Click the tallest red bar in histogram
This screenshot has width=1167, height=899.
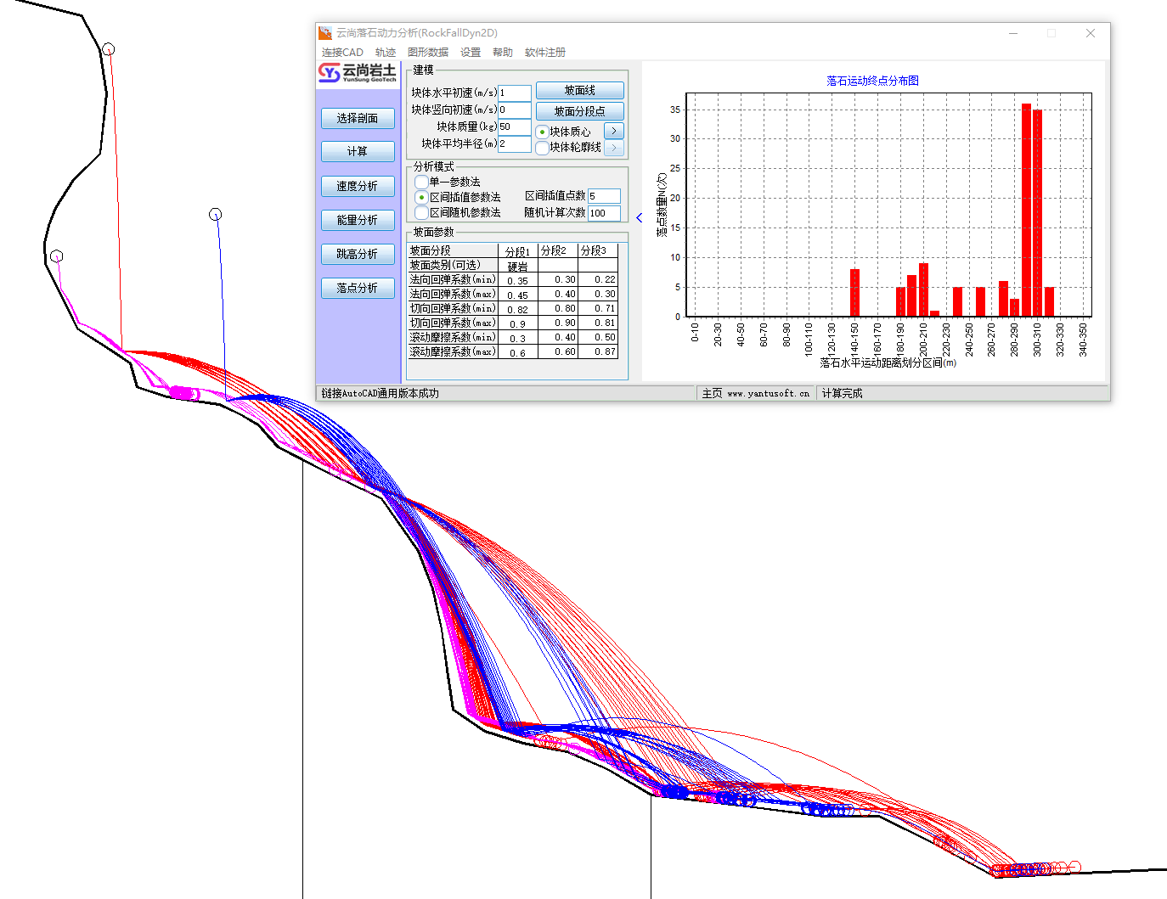[x=1026, y=210]
